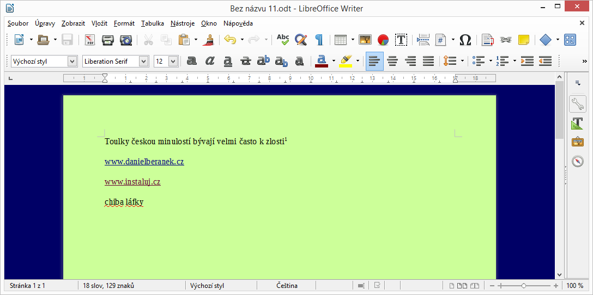Toggle formatting marks pilcrow
Image resolution: width=593 pixels, height=295 pixels.
(x=319, y=40)
